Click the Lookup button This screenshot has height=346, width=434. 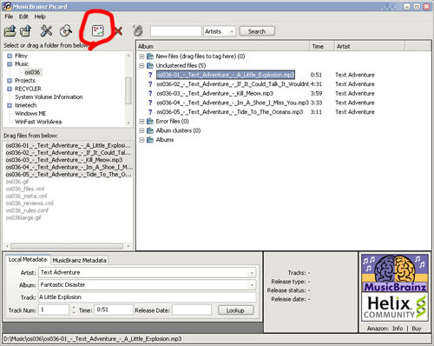coord(235,310)
